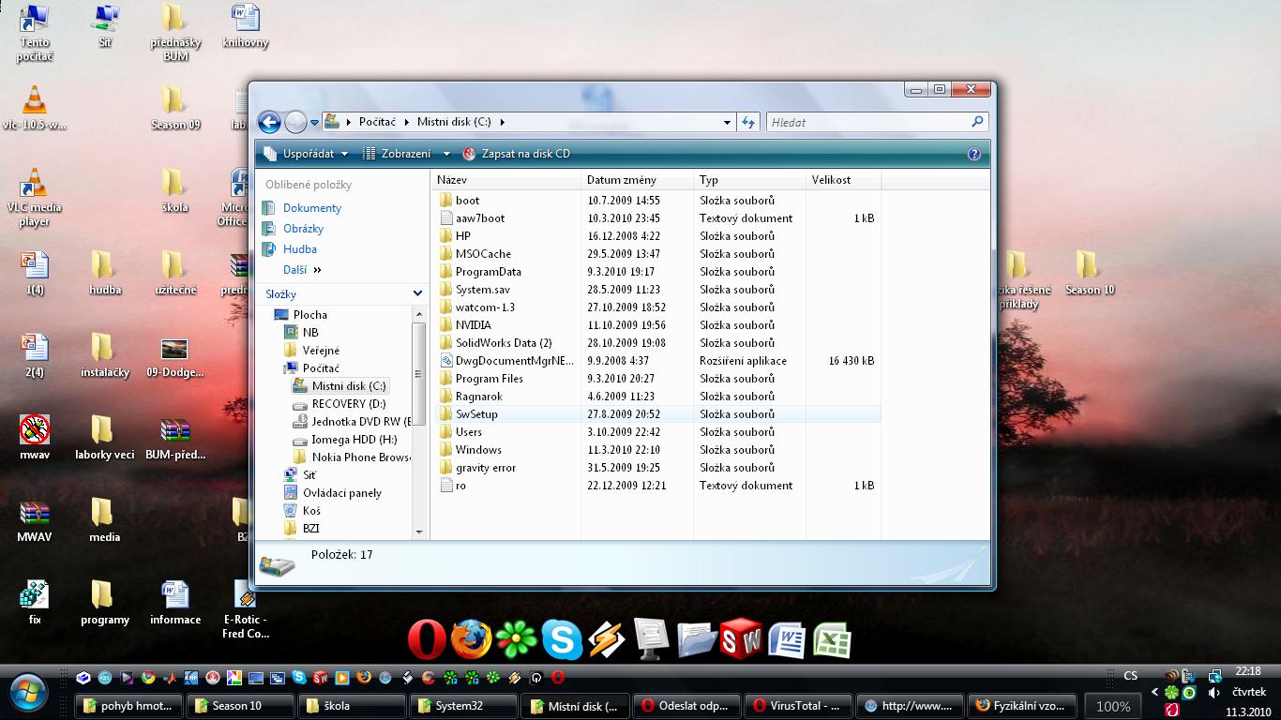
Task: Launch SolidWorks from the dock
Action: point(741,640)
